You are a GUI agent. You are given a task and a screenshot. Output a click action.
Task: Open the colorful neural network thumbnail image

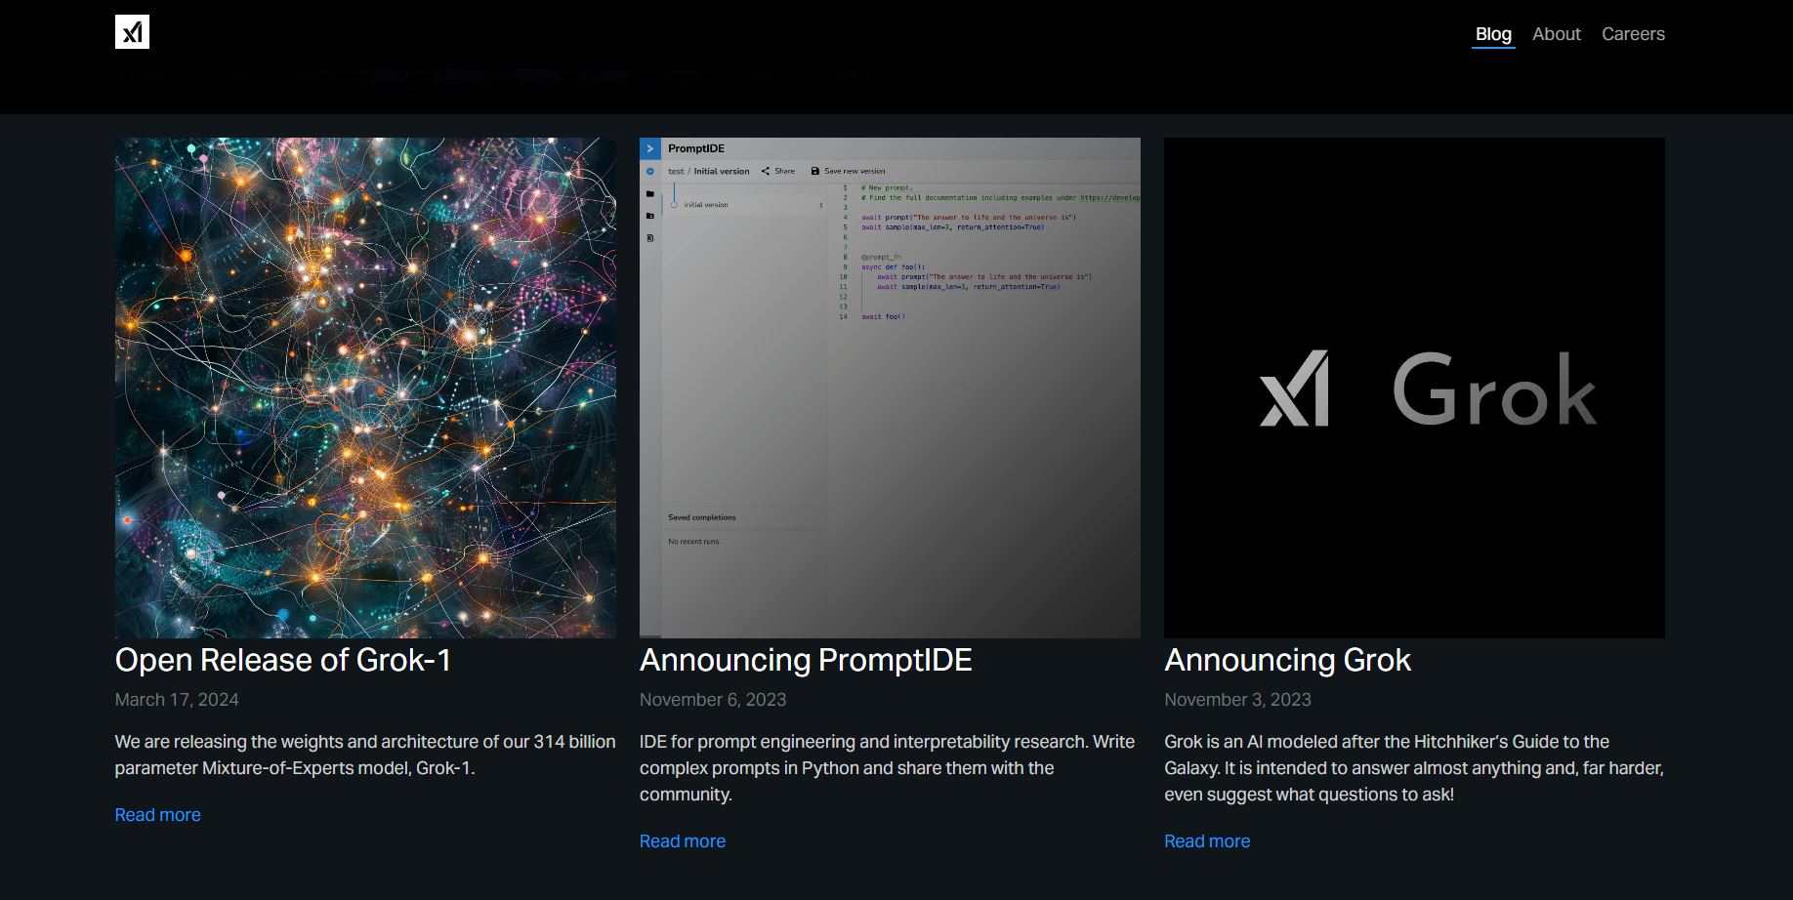[x=365, y=388]
